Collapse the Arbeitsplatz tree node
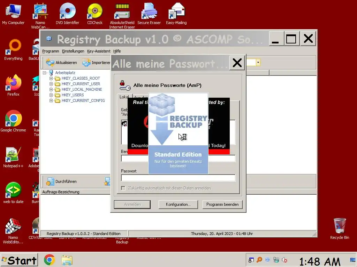This screenshot has height=267, width=357. pyautogui.click(x=45, y=73)
